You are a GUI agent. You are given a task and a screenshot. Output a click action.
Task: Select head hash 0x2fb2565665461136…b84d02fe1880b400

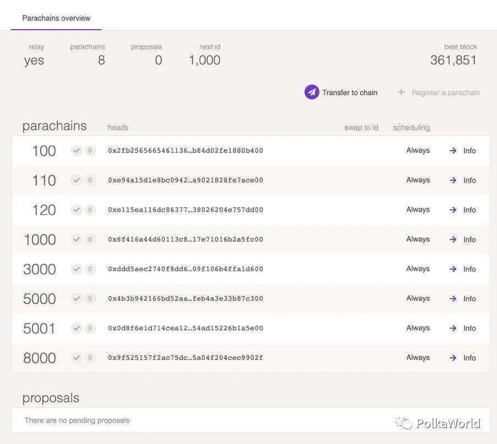point(185,151)
